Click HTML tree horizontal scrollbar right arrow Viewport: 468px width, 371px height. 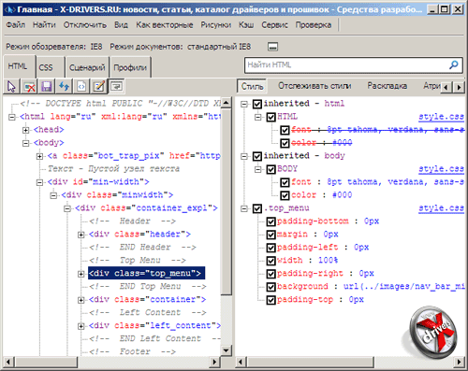(214, 362)
